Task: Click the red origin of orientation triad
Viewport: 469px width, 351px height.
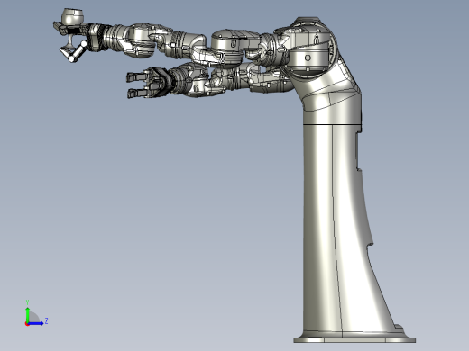Action: click(x=27, y=324)
